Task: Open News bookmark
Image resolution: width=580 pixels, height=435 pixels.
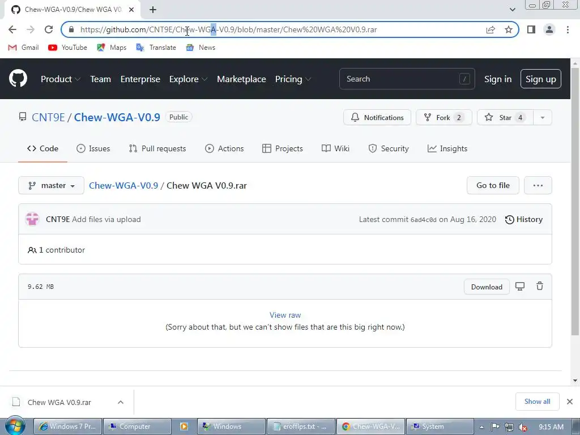Action: coord(201,48)
